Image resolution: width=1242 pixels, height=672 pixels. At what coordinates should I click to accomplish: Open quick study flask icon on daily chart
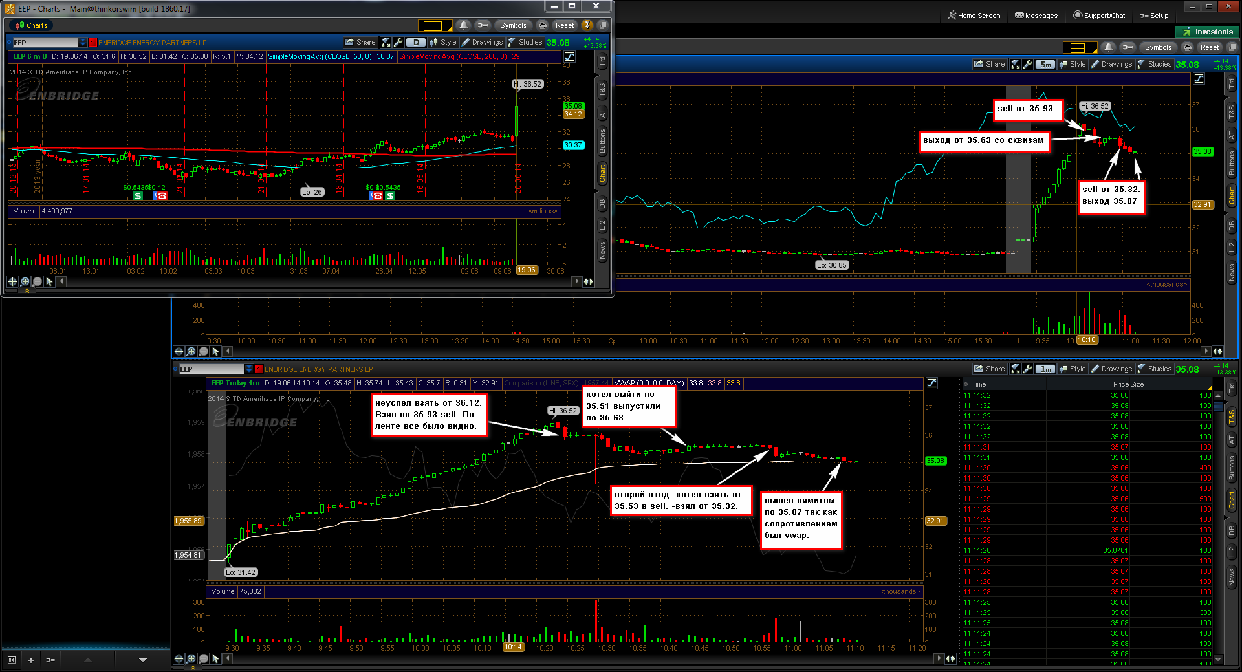pos(386,42)
